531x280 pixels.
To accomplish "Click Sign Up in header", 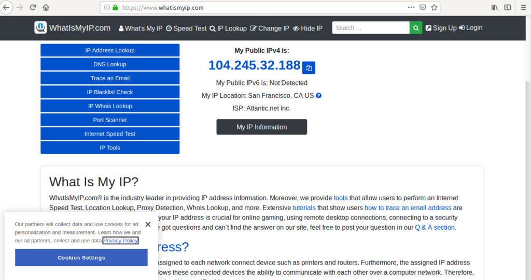I will 441,28.
